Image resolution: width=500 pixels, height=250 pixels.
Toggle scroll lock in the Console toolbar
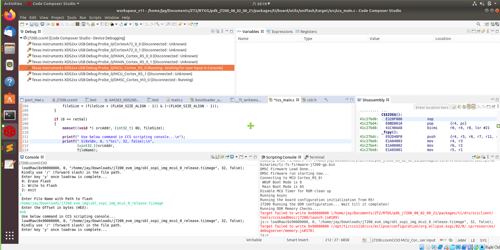tap(217, 157)
